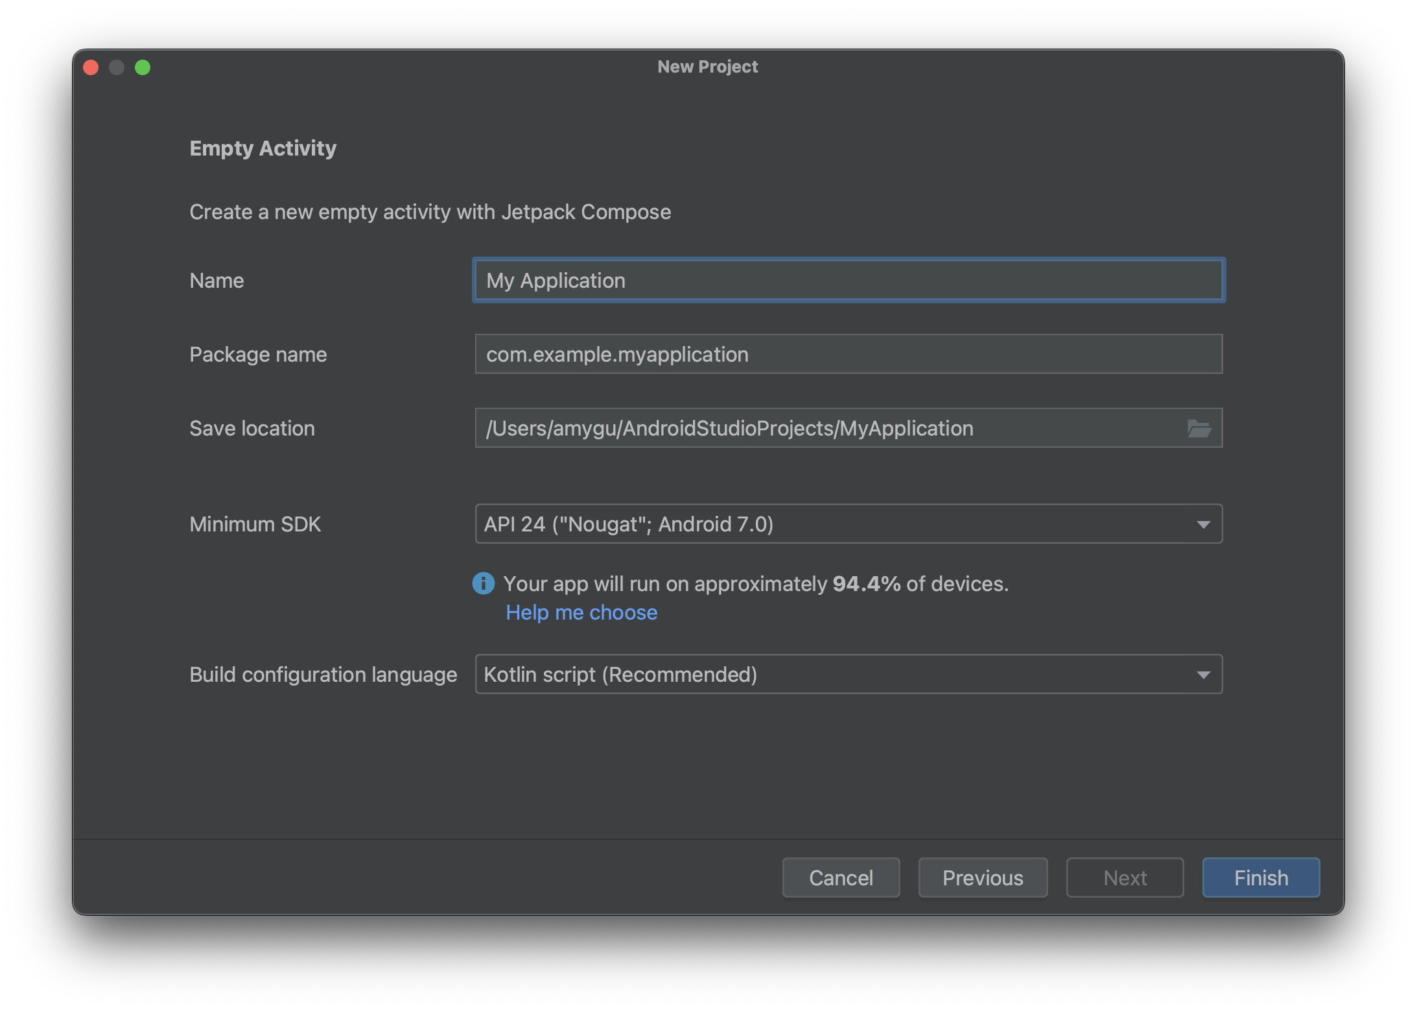The width and height of the screenshot is (1417, 1011).
Task: Open the save location folder browser
Action: point(1199,426)
